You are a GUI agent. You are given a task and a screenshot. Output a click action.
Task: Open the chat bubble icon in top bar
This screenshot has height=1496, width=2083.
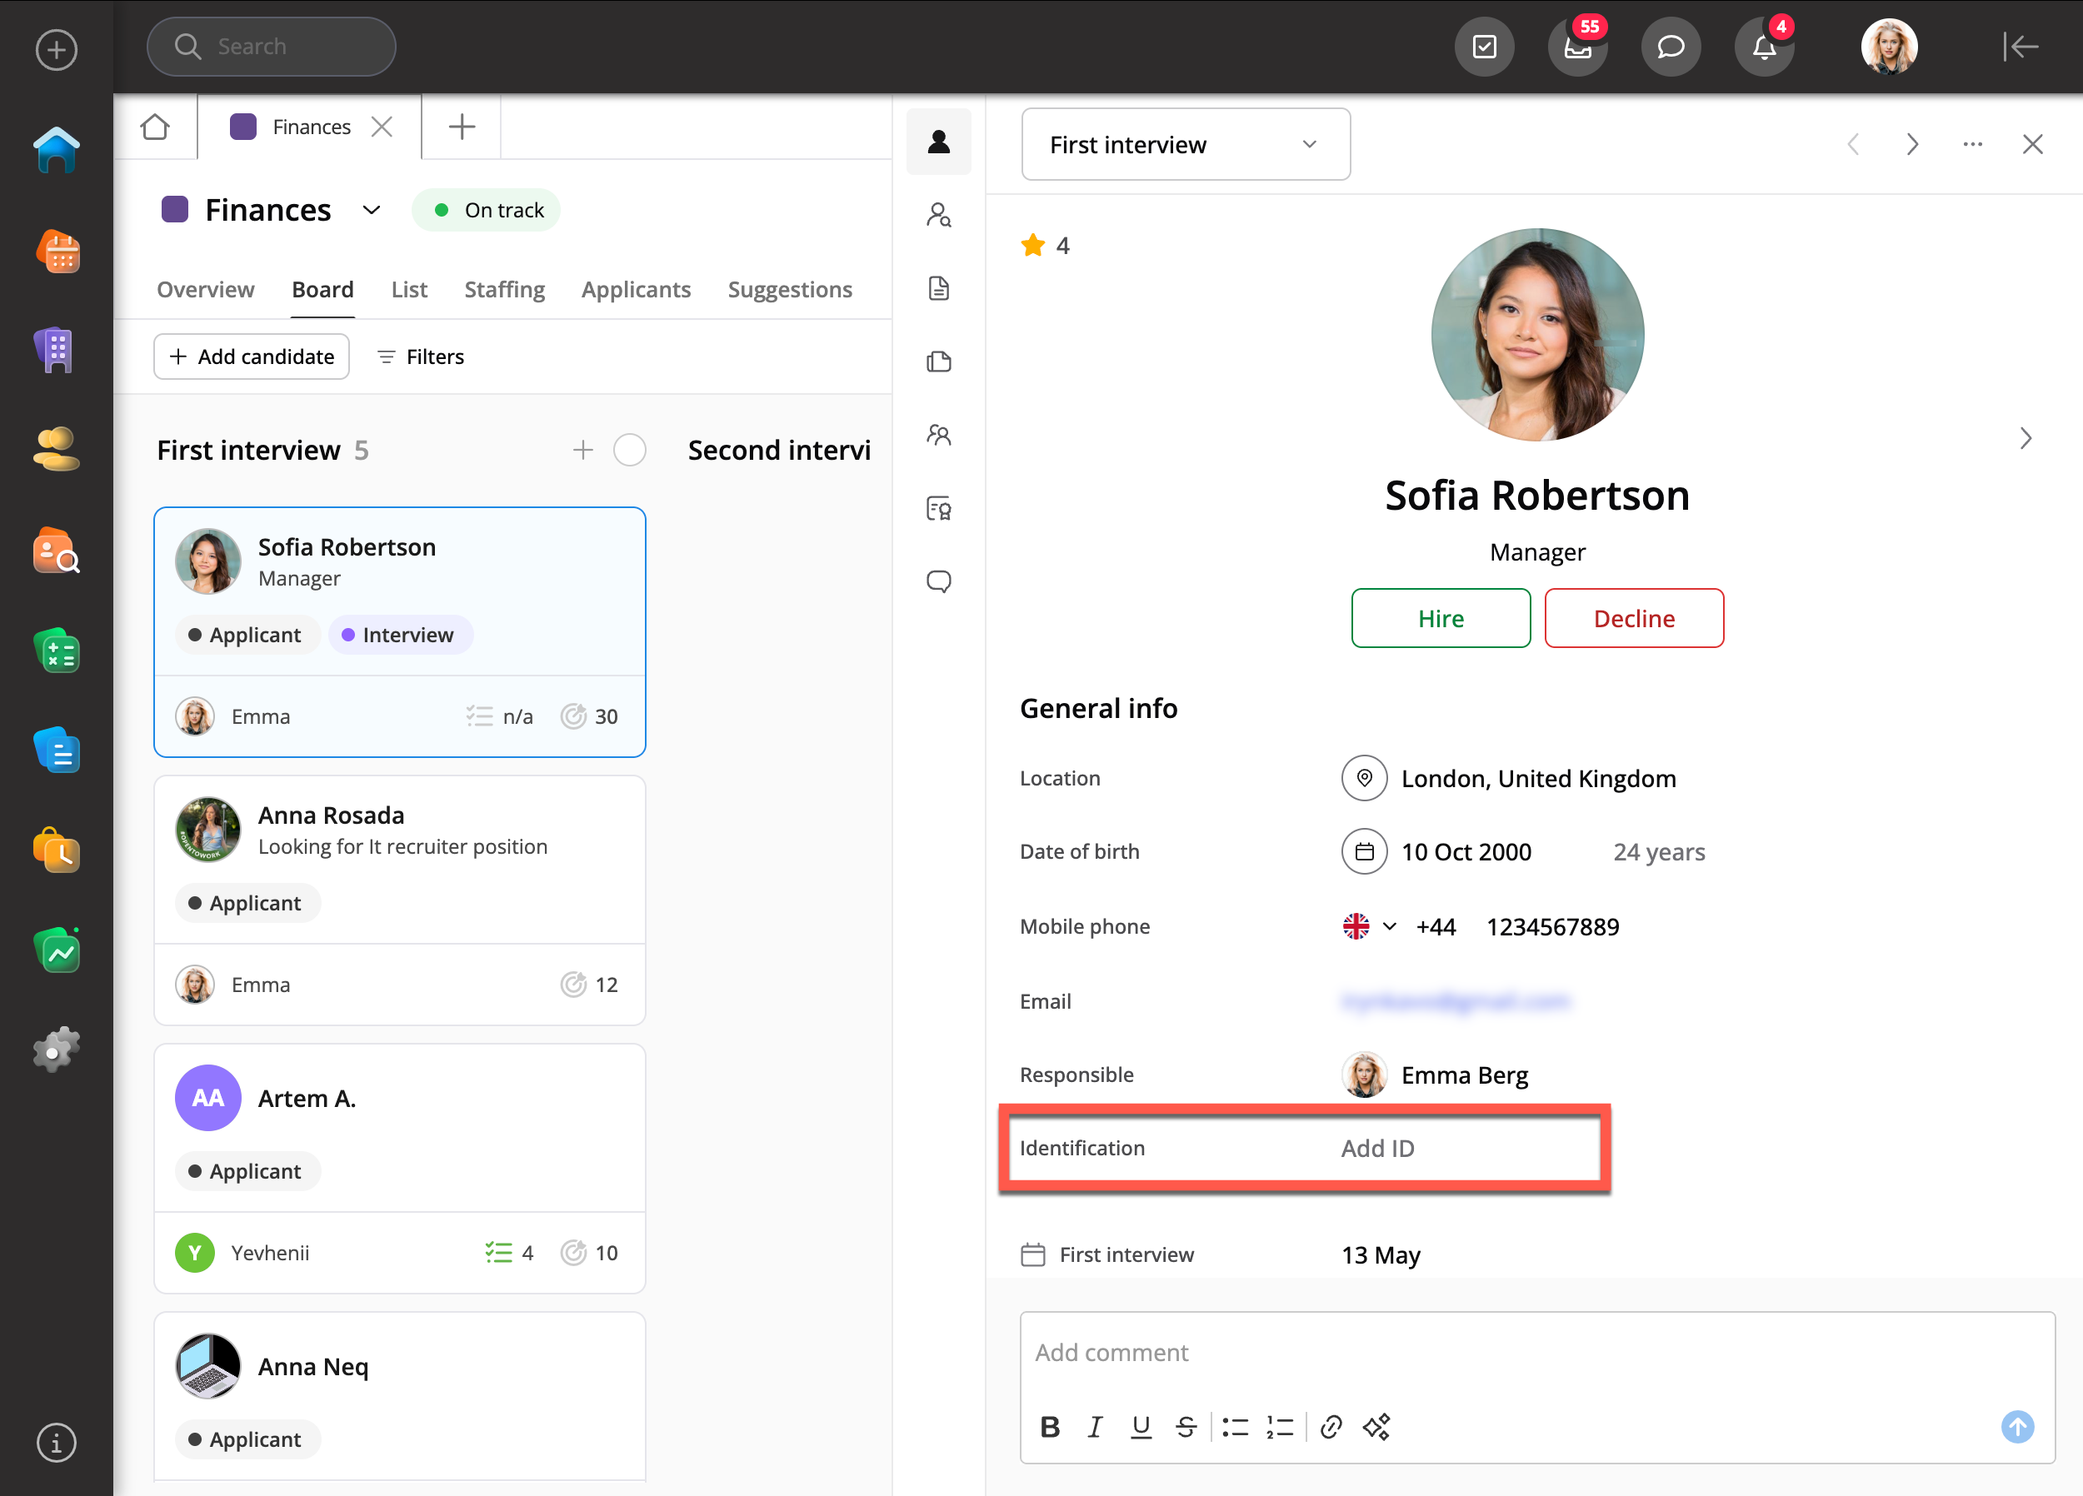click(1670, 47)
